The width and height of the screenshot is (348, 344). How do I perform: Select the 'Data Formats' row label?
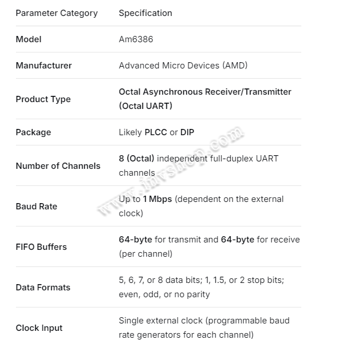point(43,288)
